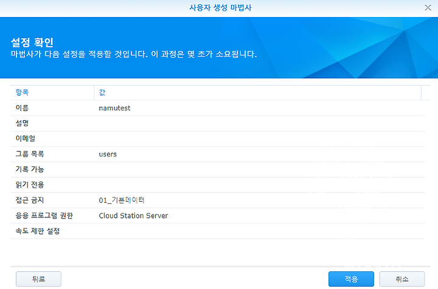Image resolution: width=438 pixels, height=289 pixels.
Task: Select the 이메일 row label
Action: point(26,138)
